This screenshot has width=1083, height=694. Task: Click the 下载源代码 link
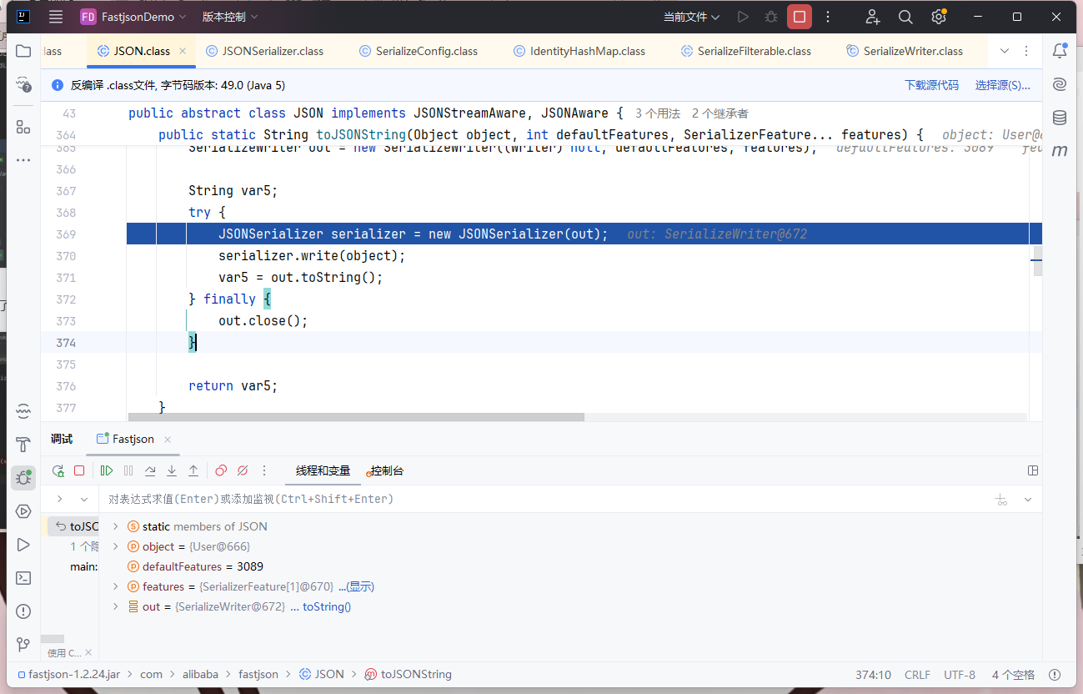(931, 85)
